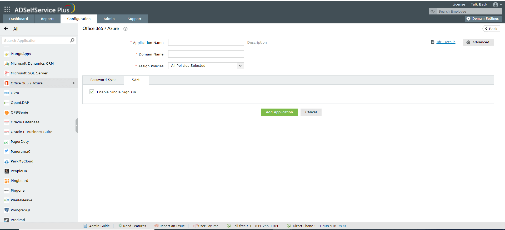Toggle the Enable Single Sign-On checkbox
505x230 pixels.
[x=92, y=92]
